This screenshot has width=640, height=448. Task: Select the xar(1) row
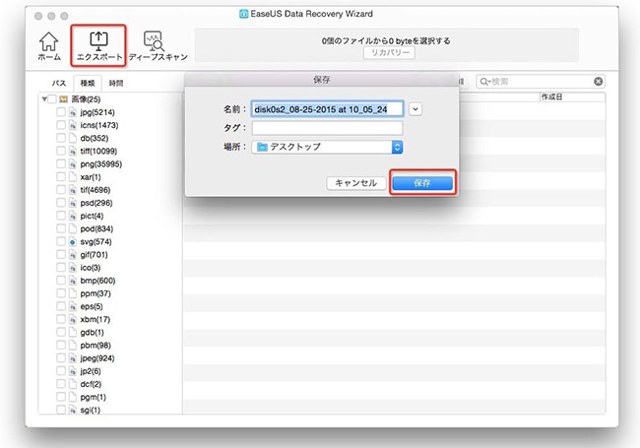click(x=91, y=176)
